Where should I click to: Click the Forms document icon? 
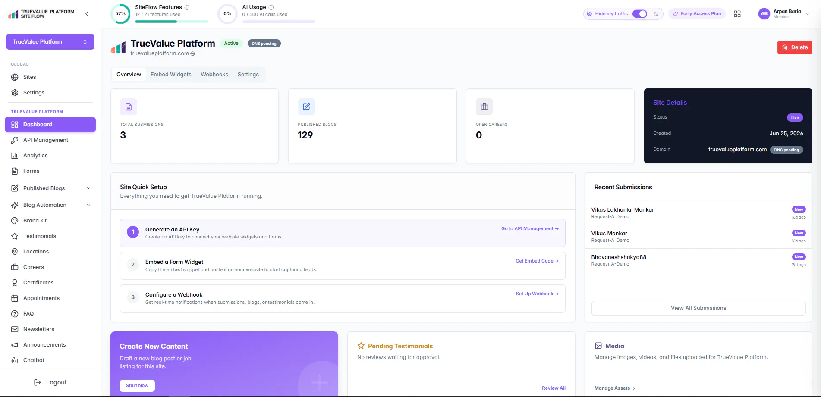15,171
